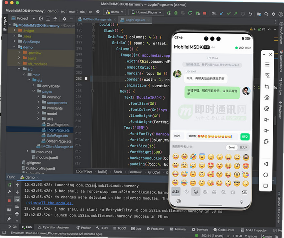Select smiley category on emoji keyboard
Screen dimensions: 284x238
pos(196,192)
